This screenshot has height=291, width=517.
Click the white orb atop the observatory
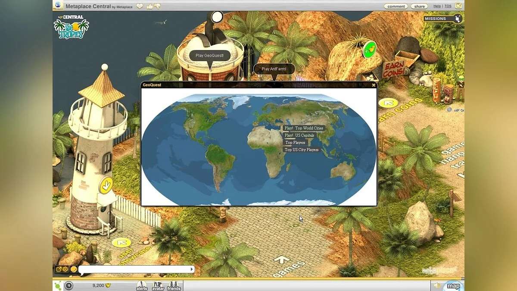pyautogui.click(x=217, y=17)
